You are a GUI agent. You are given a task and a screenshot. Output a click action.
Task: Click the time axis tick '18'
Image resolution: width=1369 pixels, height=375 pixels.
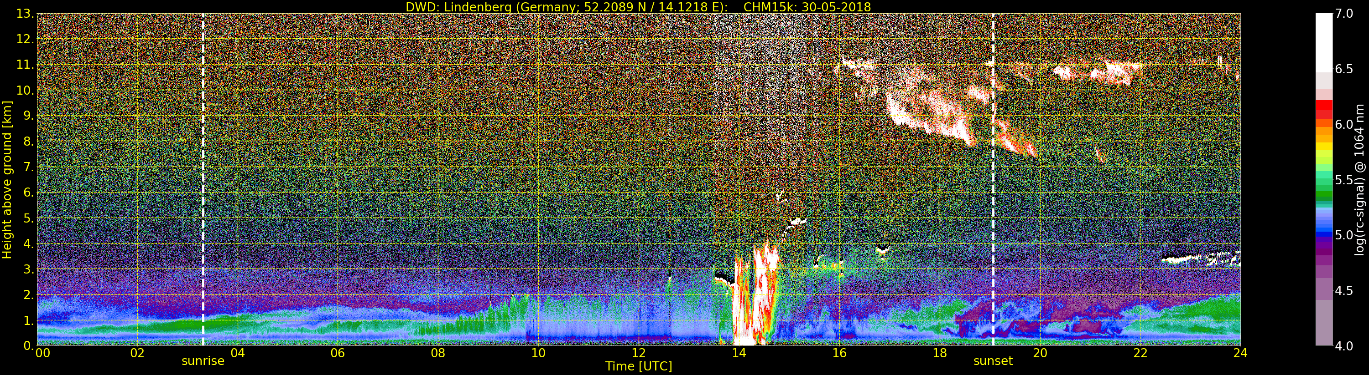pyautogui.click(x=940, y=353)
